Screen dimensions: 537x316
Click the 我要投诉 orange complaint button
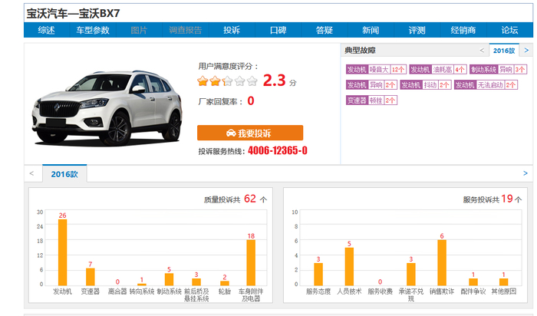(x=250, y=133)
